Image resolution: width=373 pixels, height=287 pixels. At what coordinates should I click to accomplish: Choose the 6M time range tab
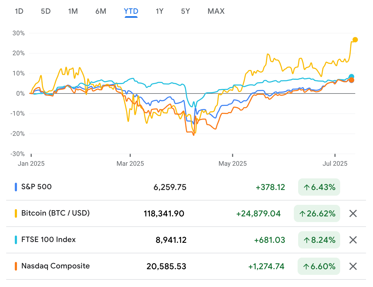coord(101,11)
